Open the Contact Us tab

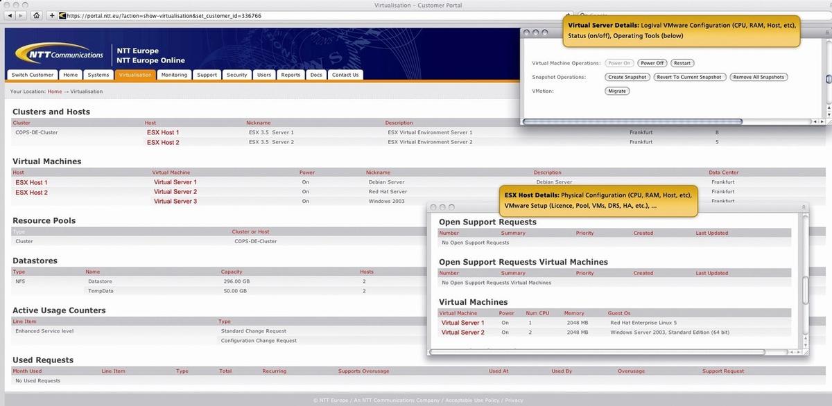click(345, 75)
